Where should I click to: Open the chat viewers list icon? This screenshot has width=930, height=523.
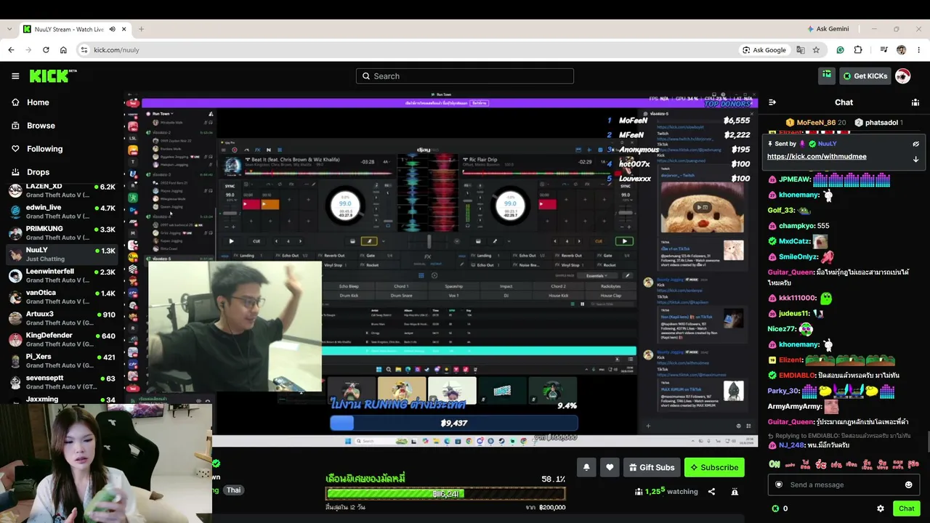coord(915,102)
